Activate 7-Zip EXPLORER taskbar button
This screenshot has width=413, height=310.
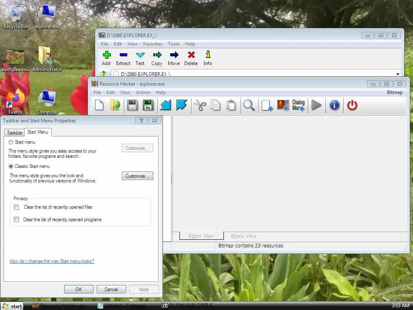coord(188,306)
